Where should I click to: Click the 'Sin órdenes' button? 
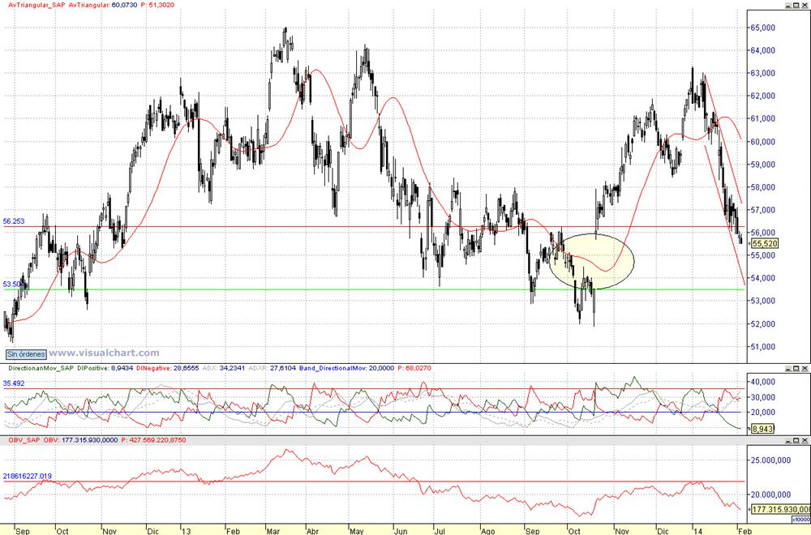coord(26,354)
